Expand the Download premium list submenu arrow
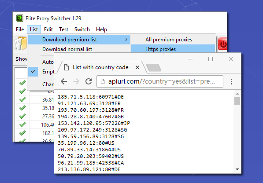The width and height of the screenshot is (263, 183). (126, 40)
